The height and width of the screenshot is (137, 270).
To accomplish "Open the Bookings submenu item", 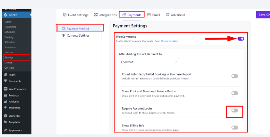I will pyautogui.click(x=10, y=37).
